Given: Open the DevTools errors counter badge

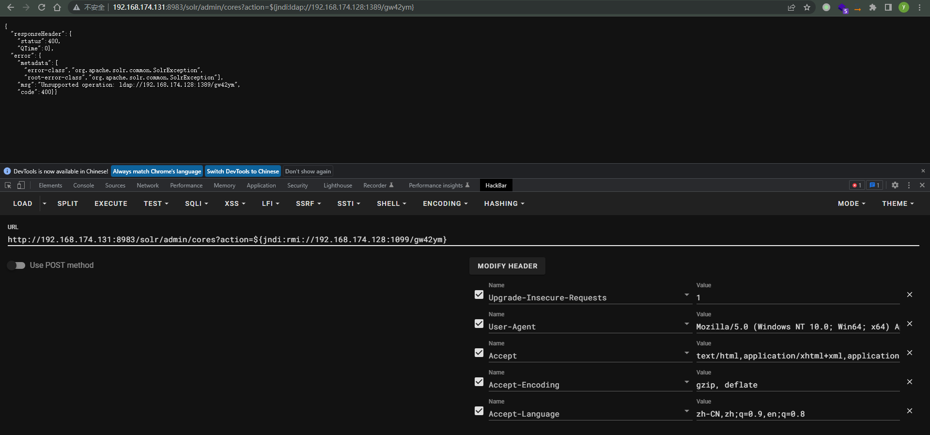Looking at the screenshot, I should point(857,186).
